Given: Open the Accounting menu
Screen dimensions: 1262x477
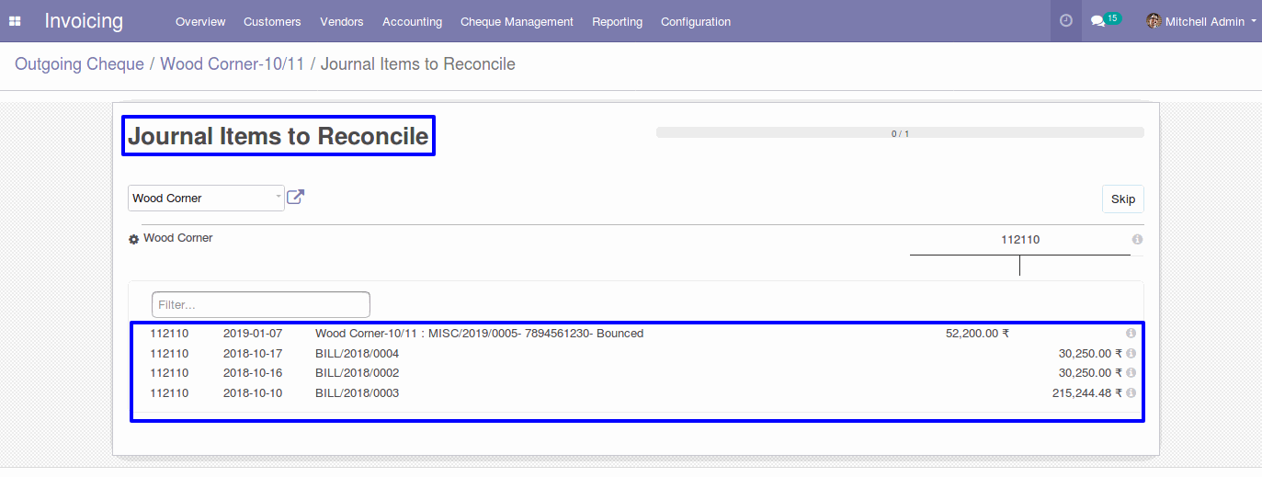Looking at the screenshot, I should click(x=412, y=21).
